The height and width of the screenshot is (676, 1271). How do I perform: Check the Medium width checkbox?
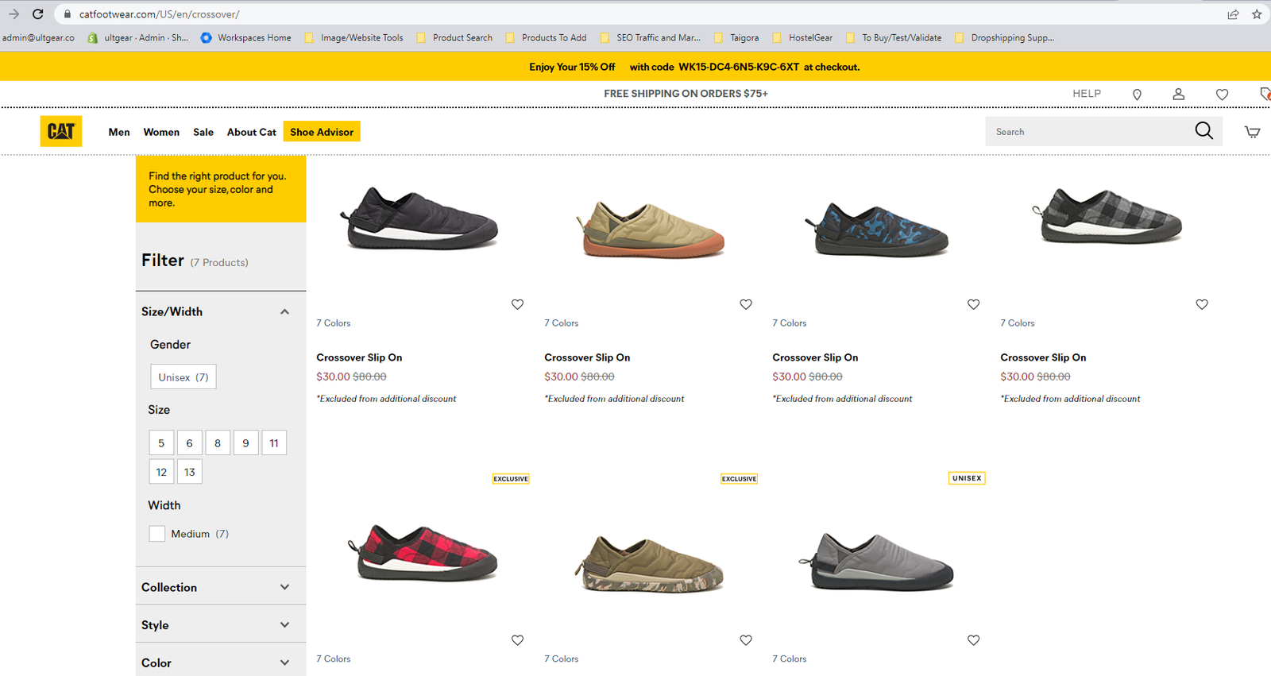click(x=157, y=534)
